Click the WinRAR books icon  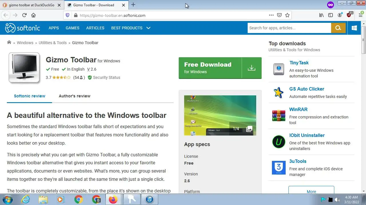click(x=279, y=116)
